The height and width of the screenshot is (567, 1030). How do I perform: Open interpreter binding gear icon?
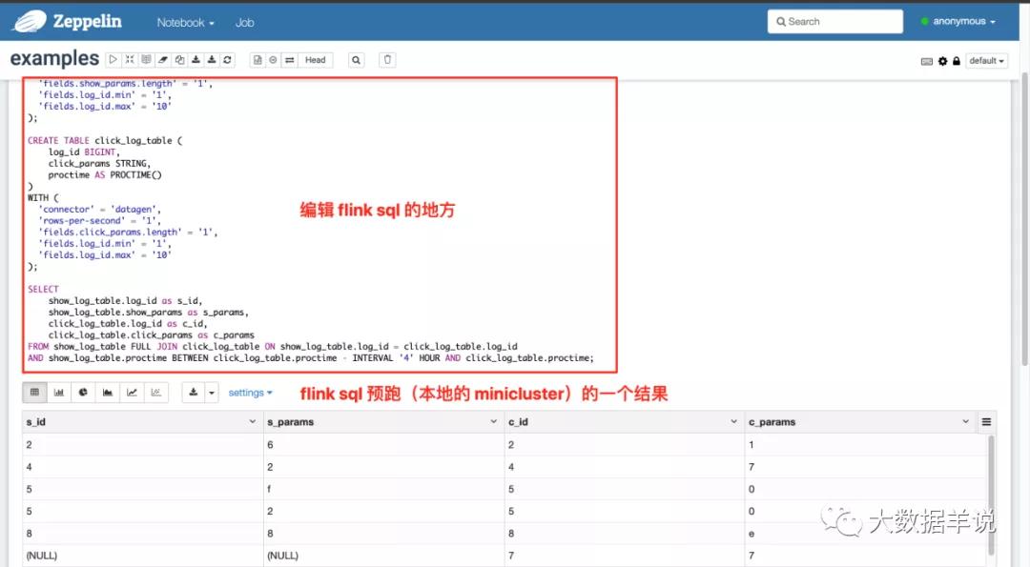click(x=942, y=61)
